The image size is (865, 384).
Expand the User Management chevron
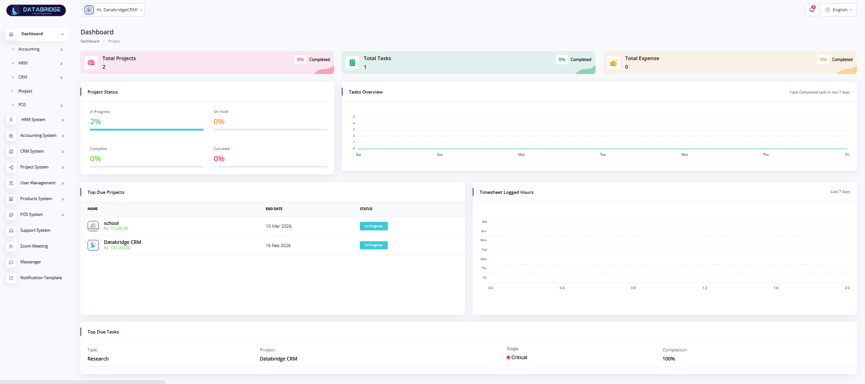tap(63, 183)
